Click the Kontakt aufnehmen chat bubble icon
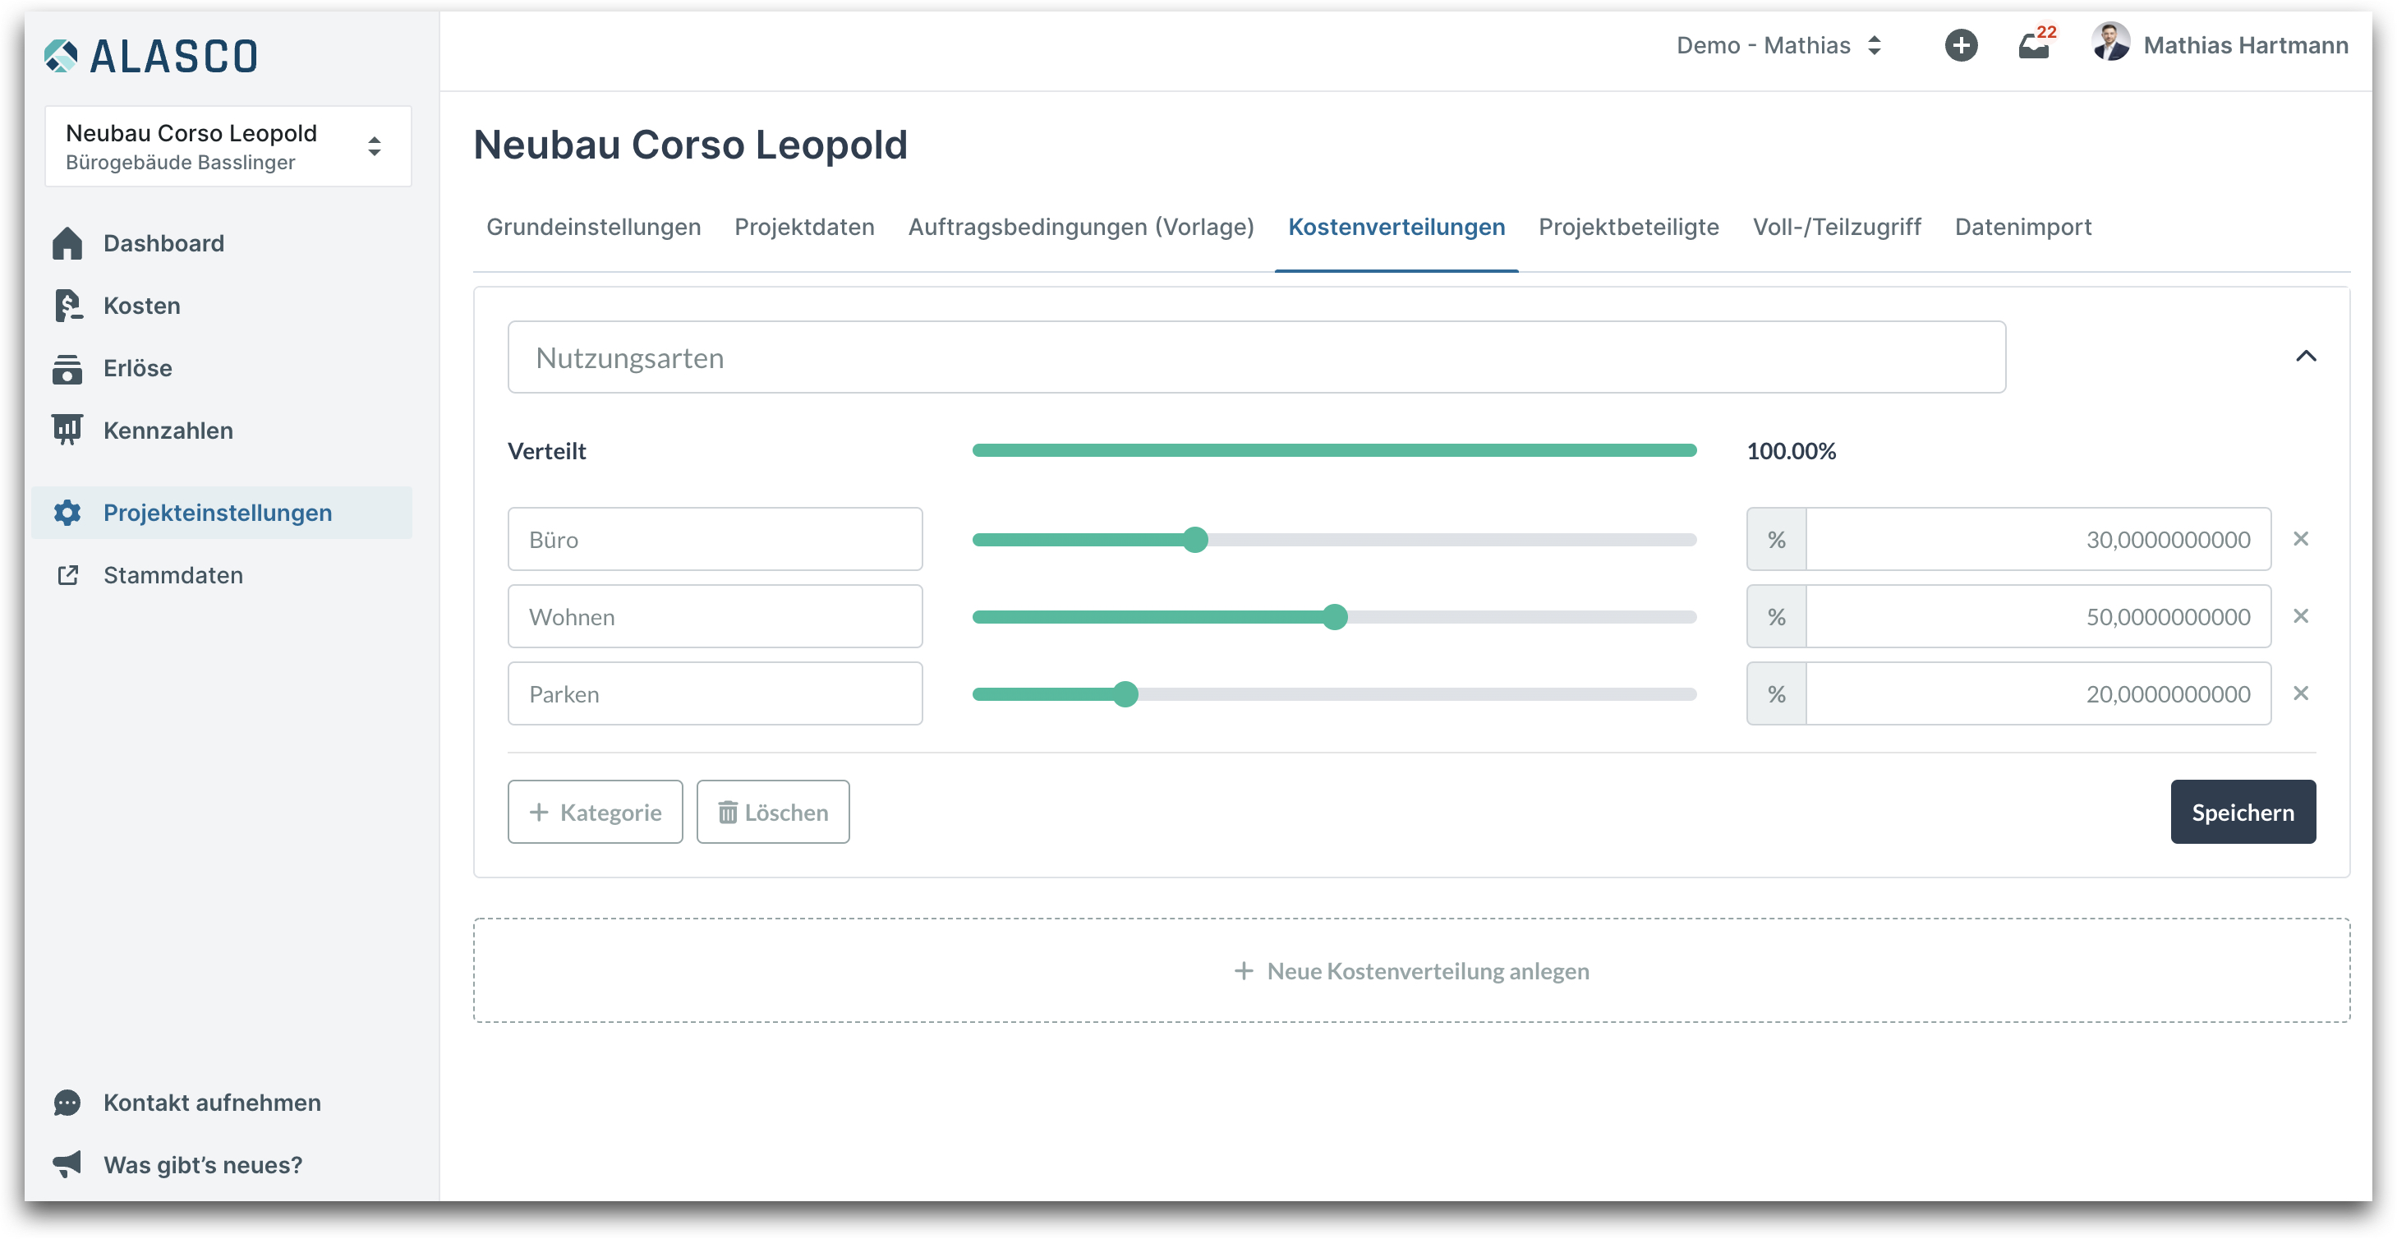 tap(67, 1102)
